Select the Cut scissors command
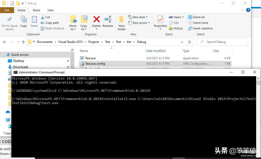Viewport: 261px width, 159px height. [45, 17]
